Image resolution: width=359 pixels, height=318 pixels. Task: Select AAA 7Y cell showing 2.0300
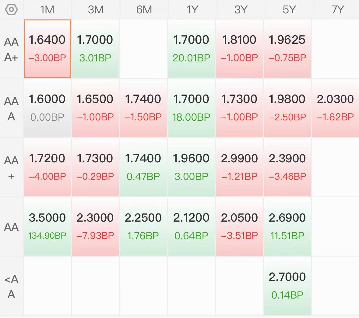coord(336,108)
